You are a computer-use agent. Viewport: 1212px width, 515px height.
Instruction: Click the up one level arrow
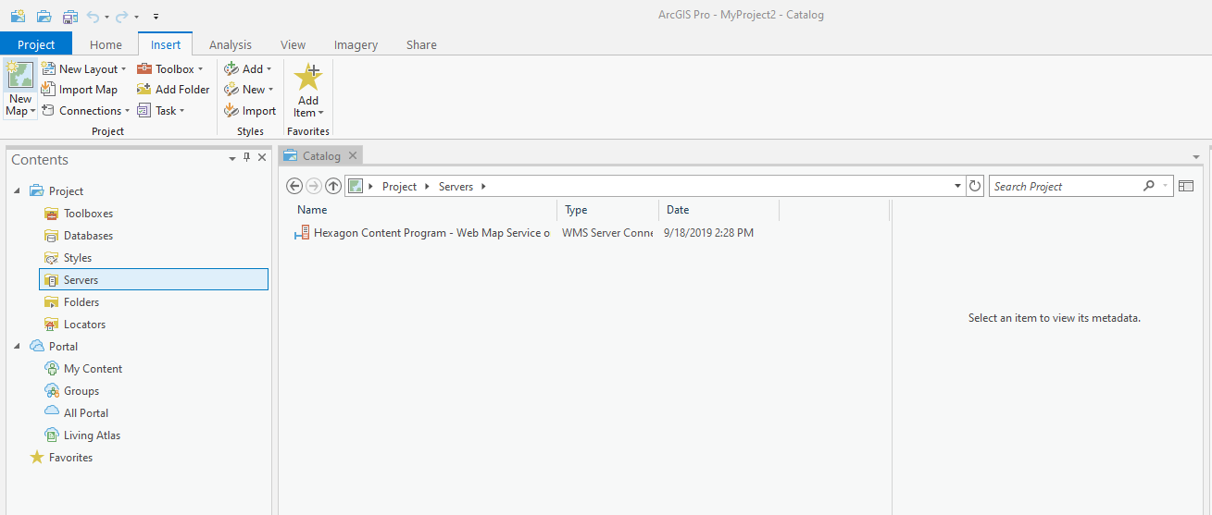(x=333, y=187)
